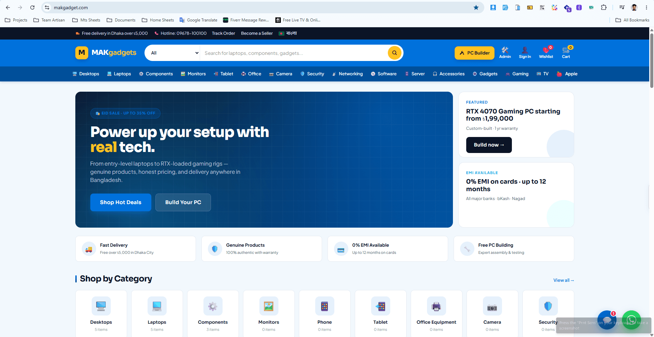This screenshot has height=337, width=654.
Task: Open the Server nav menu
Action: point(415,74)
